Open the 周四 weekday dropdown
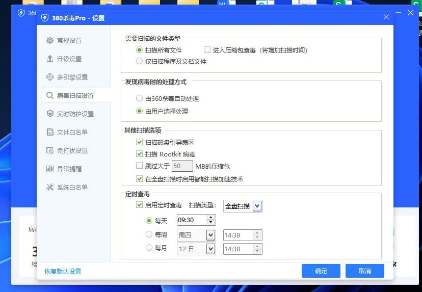This screenshot has height=292, width=422. tap(210, 235)
